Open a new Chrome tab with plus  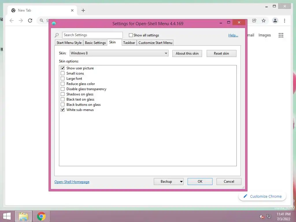pyautogui.click(x=83, y=10)
